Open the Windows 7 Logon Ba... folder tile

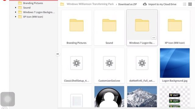[x=142, y=28]
